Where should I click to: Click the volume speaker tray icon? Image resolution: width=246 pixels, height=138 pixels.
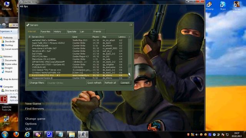[x=197, y=135]
